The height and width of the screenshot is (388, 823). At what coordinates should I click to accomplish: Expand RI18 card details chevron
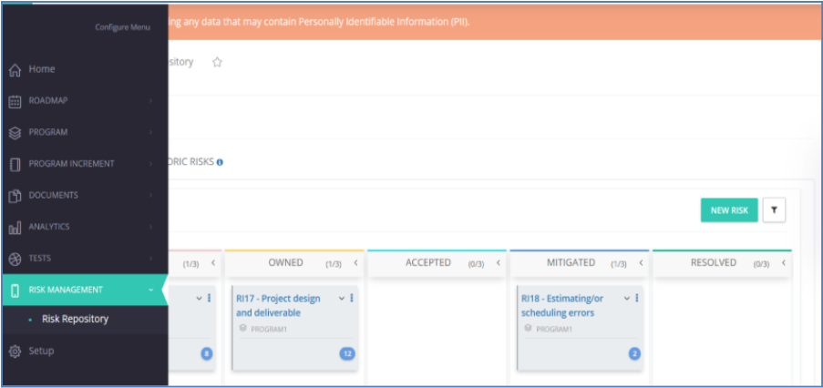[x=627, y=299]
